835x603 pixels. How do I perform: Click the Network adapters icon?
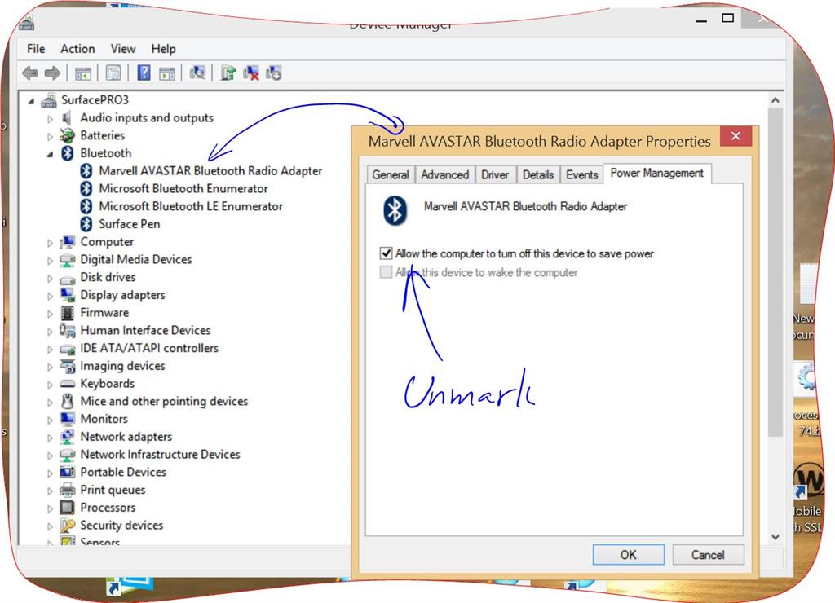pos(67,437)
